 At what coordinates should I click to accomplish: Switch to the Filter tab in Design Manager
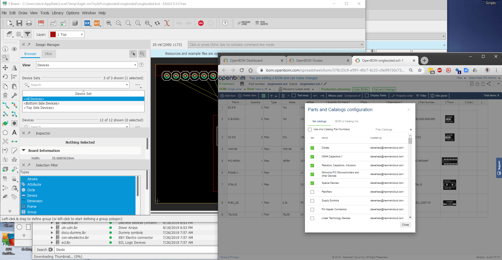click(x=49, y=54)
